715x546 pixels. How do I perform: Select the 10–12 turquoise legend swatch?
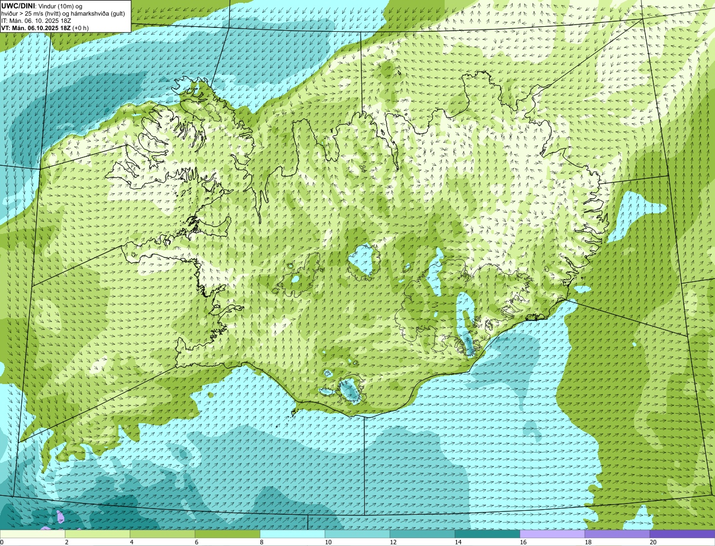[357, 534]
